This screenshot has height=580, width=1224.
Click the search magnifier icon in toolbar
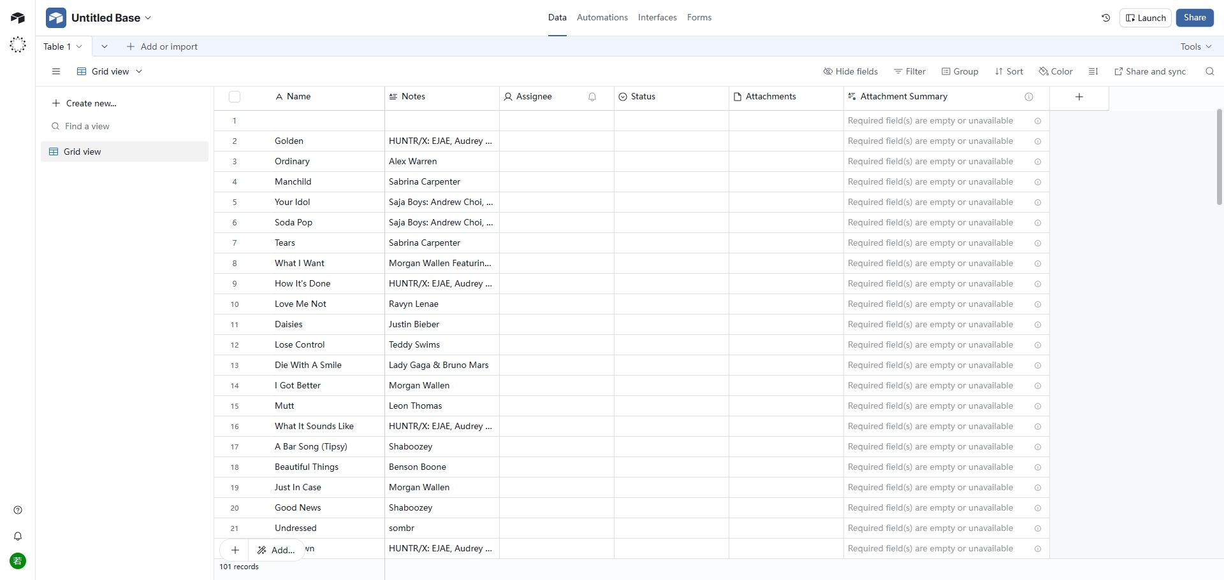click(1209, 71)
